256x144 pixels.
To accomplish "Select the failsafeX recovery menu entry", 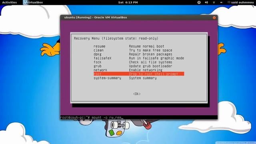I will 102,58.
